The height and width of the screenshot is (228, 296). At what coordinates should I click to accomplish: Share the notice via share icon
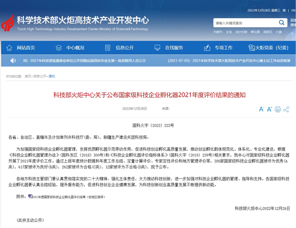point(287,109)
